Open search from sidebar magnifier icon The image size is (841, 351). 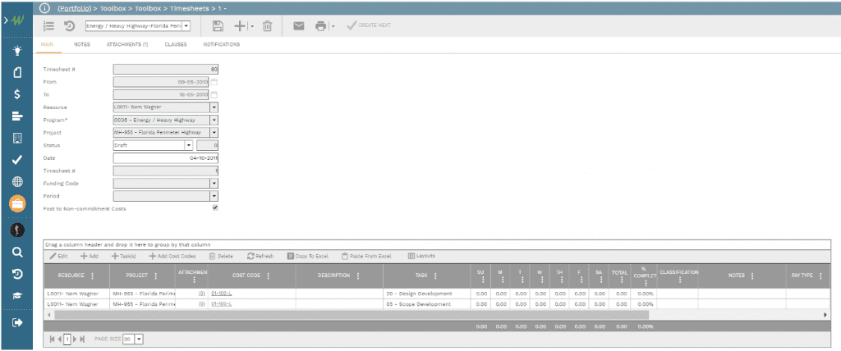point(17,253)
